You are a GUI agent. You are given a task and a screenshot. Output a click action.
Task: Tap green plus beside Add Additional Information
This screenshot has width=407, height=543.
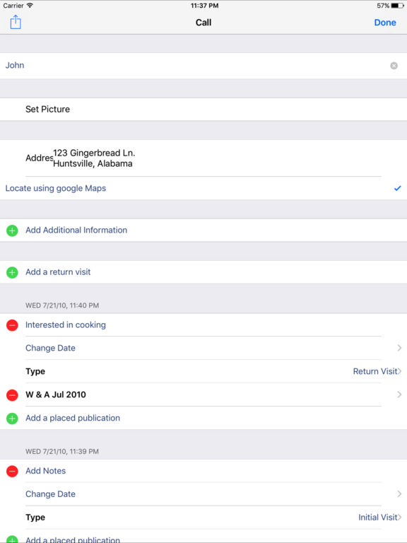click(12, 230)
